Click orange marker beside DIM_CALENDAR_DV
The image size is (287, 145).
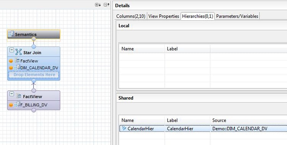point(11,68)
